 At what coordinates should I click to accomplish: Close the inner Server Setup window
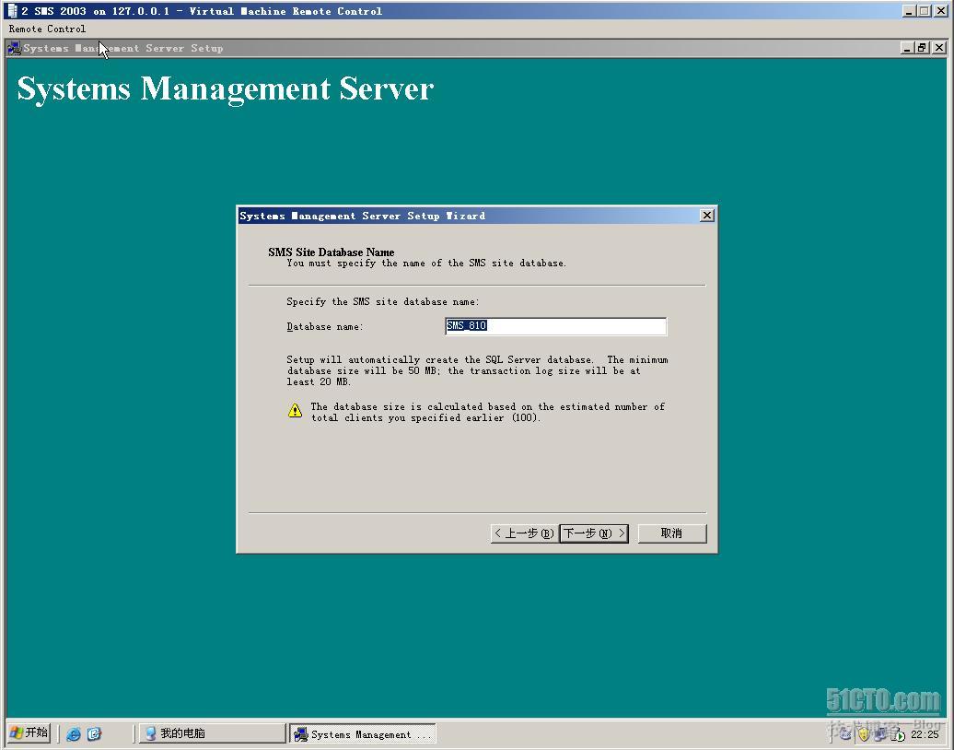[x=939, y=48]
